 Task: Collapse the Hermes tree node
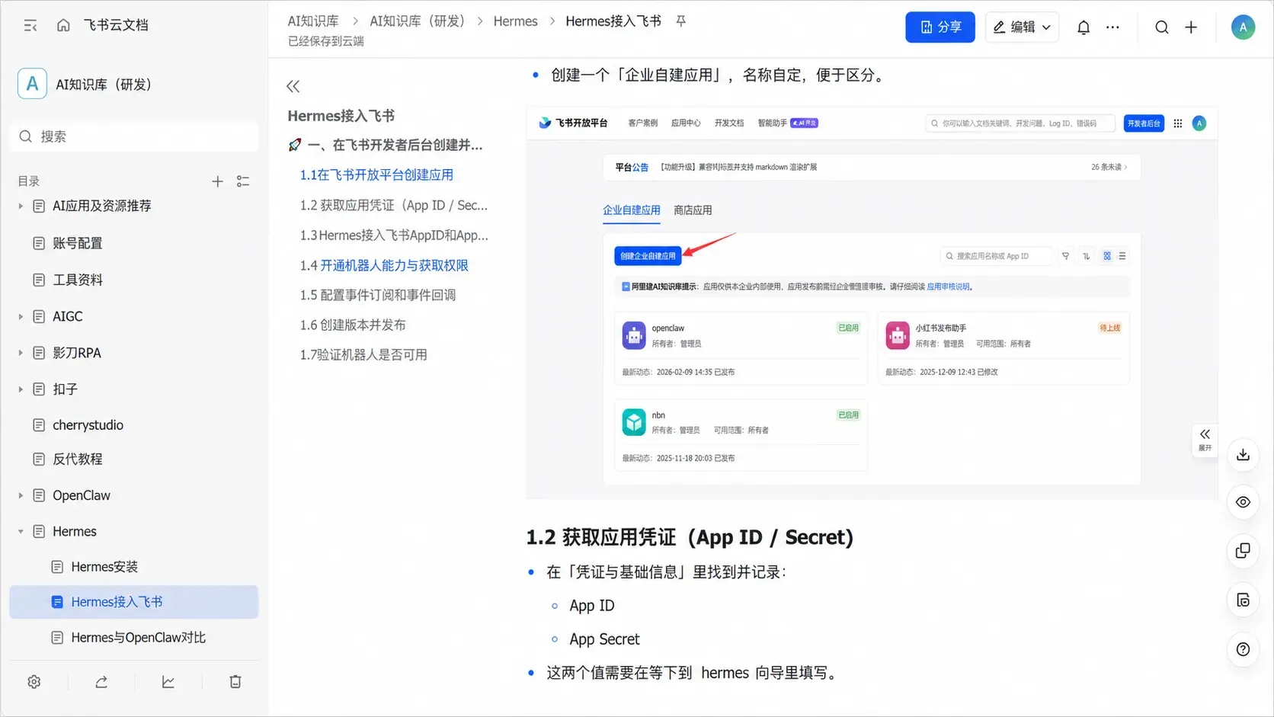pyautogui.click(x=21, y=532)
